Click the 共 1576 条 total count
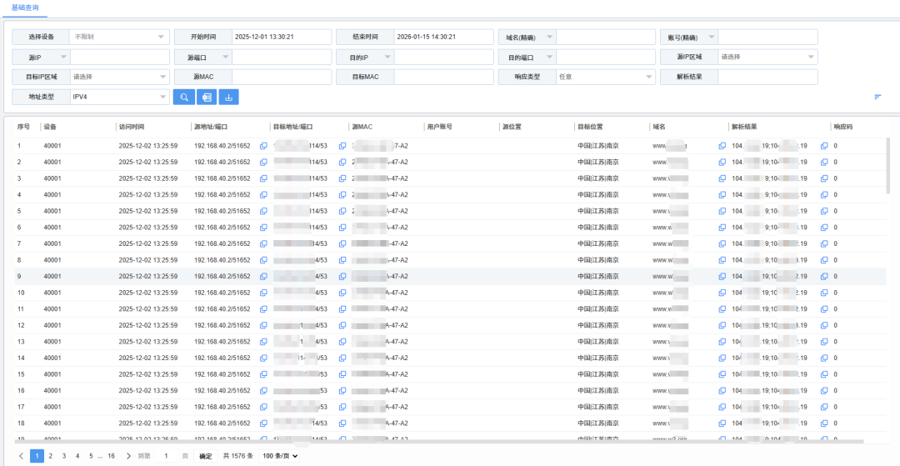Image resolution: width=900 pixels, height=466 pixels. pos(237,456)
